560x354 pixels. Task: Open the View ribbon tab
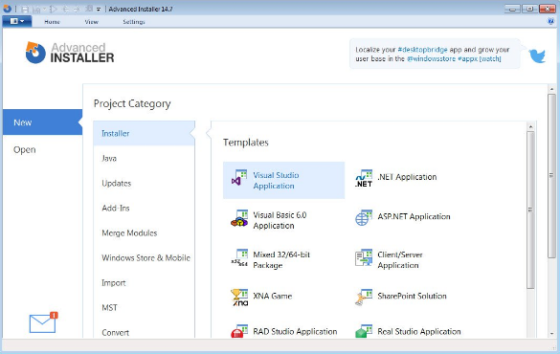pos(92,22)
